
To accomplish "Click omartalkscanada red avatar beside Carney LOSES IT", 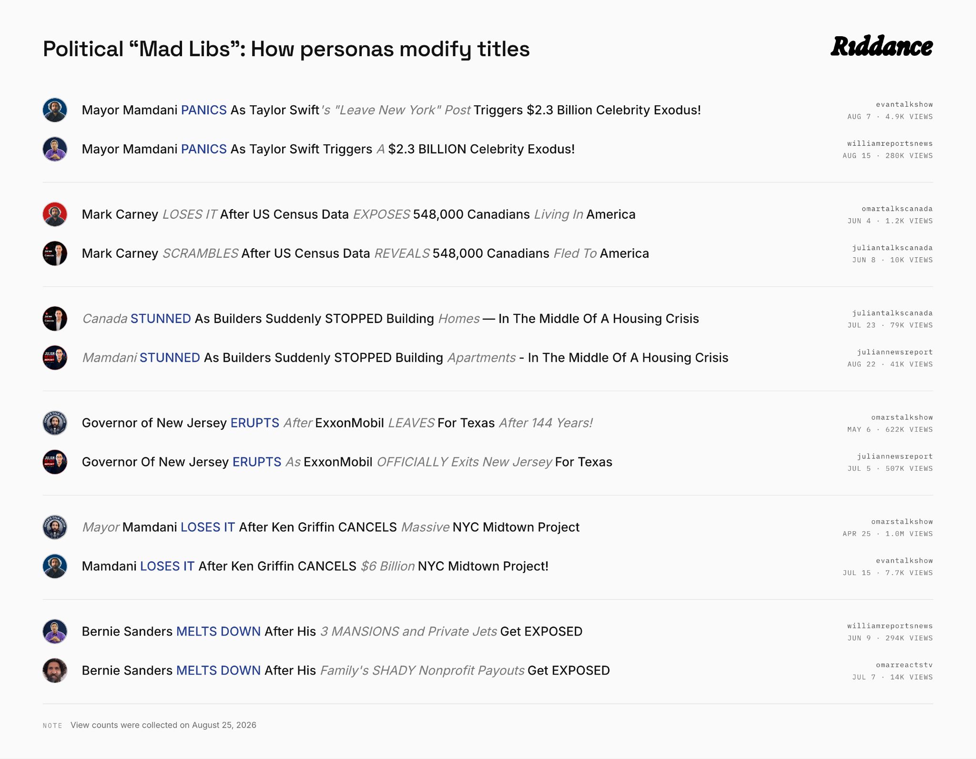I will [x=55, y=214].
